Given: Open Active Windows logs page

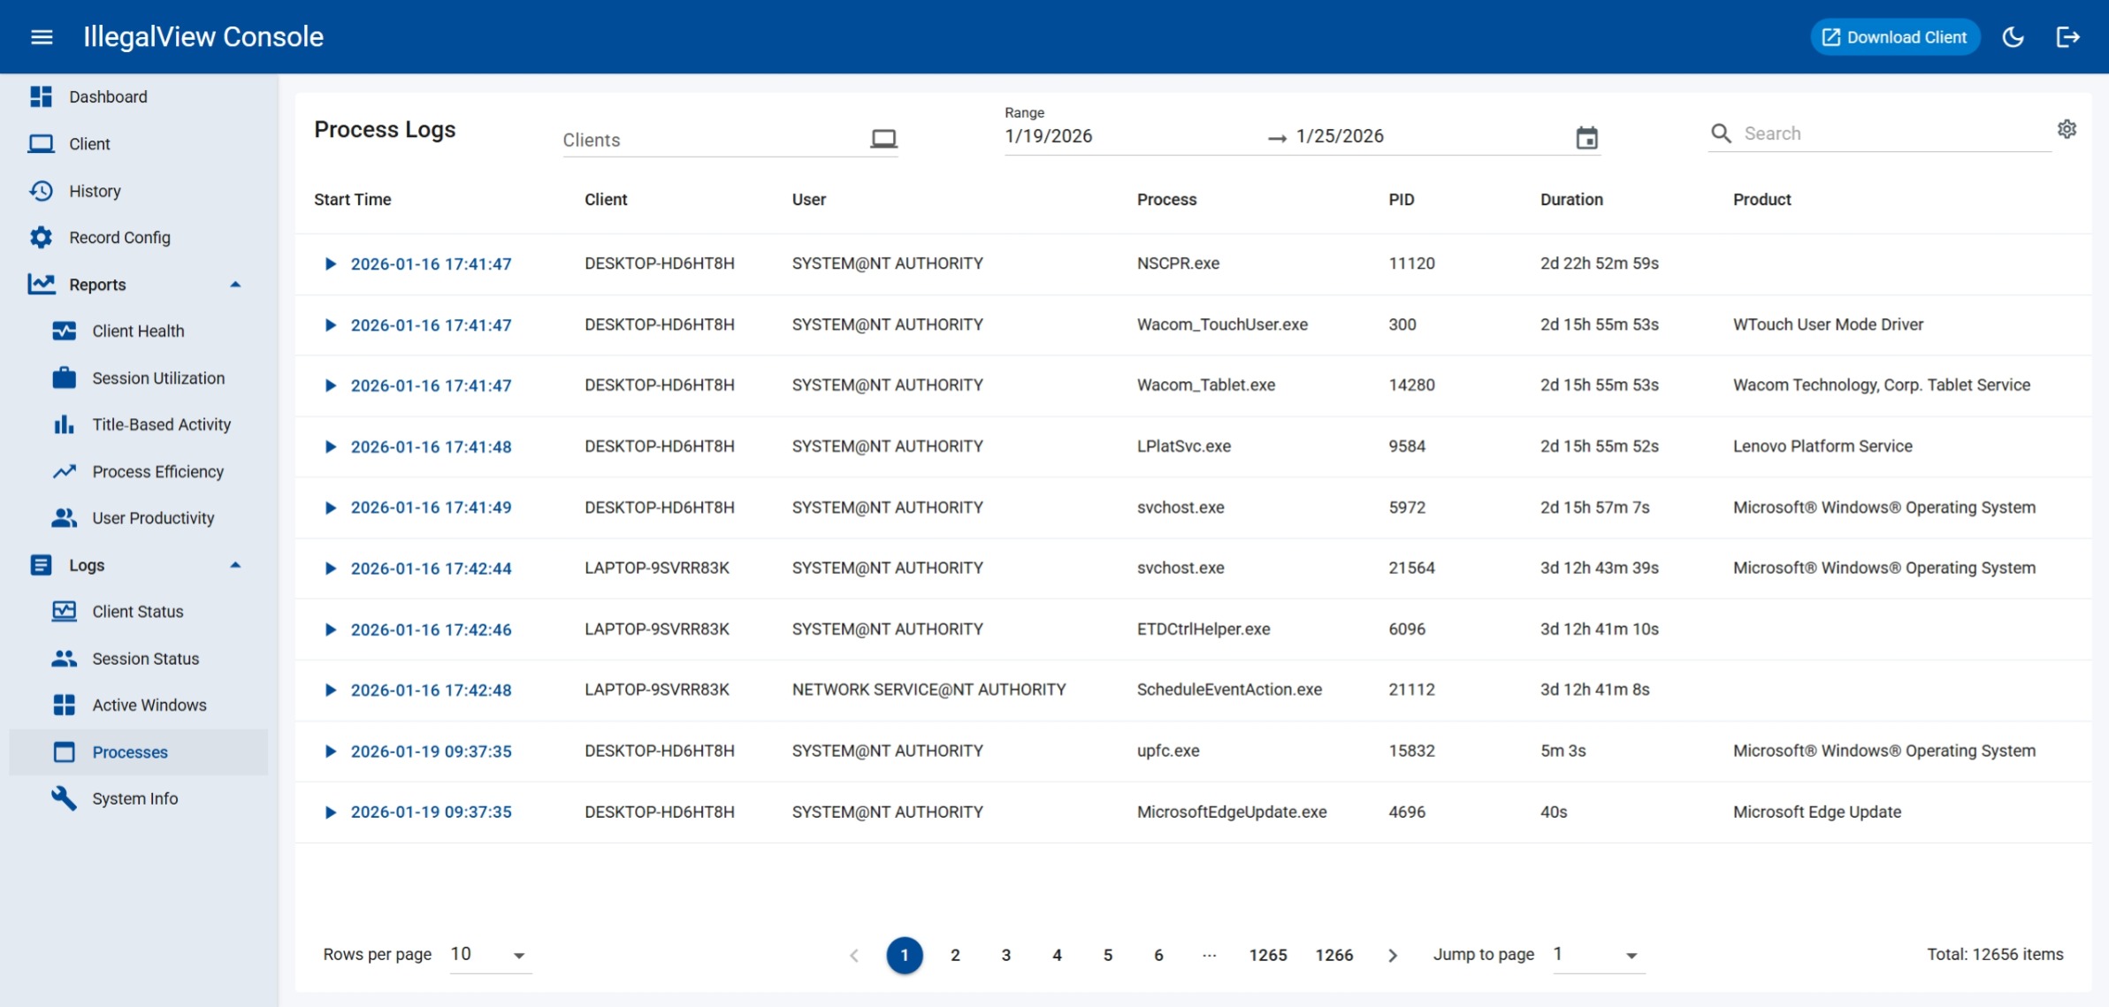Looking at the screenshot, I should pos(149,705).
